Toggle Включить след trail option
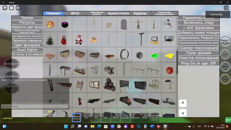 click(x=199, y=23)
